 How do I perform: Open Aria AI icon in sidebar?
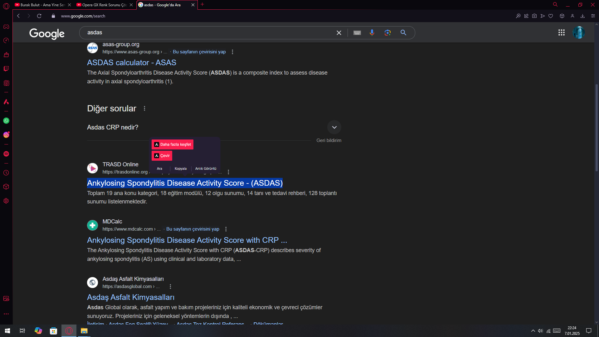[x=6, y=102]
